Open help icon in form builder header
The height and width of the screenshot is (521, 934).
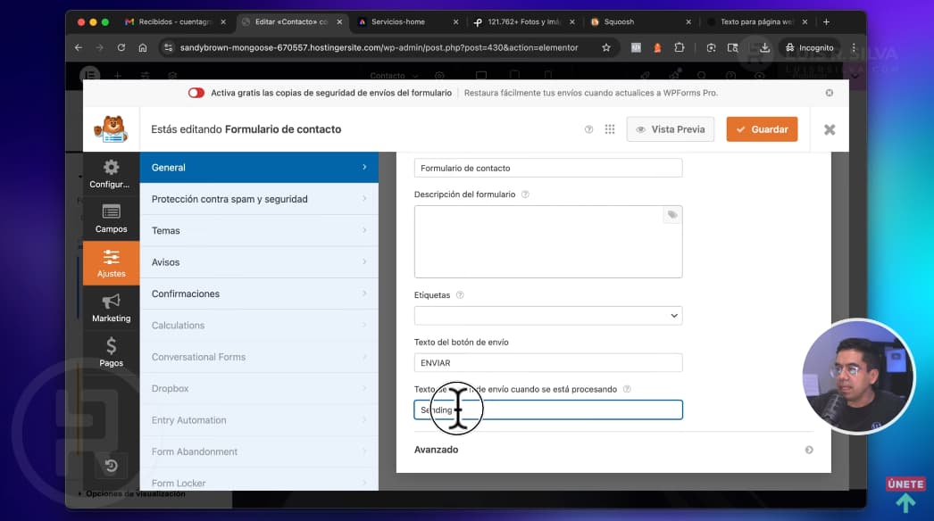(x=588, y=129)
